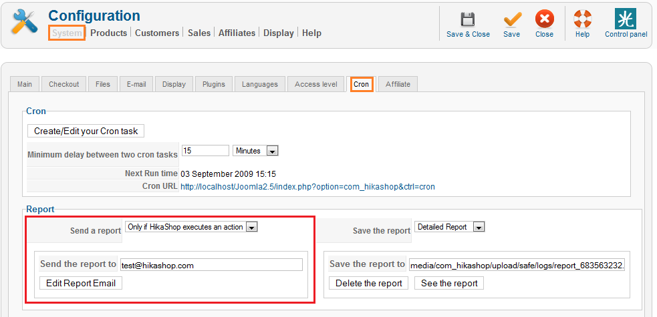Open the Affiliates menu

pos(237,33)
